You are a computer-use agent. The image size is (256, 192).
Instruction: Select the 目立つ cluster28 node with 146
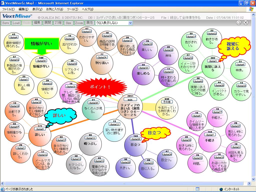coord(135,145)
